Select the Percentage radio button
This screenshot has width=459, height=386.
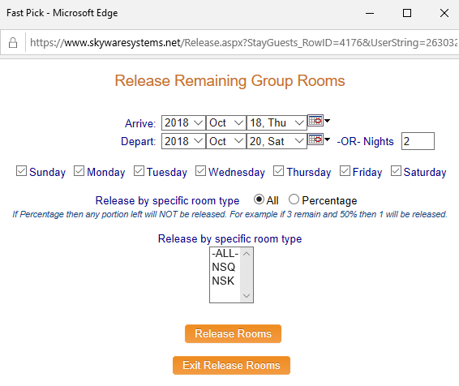pyautogui.click(x=294, y=199)
